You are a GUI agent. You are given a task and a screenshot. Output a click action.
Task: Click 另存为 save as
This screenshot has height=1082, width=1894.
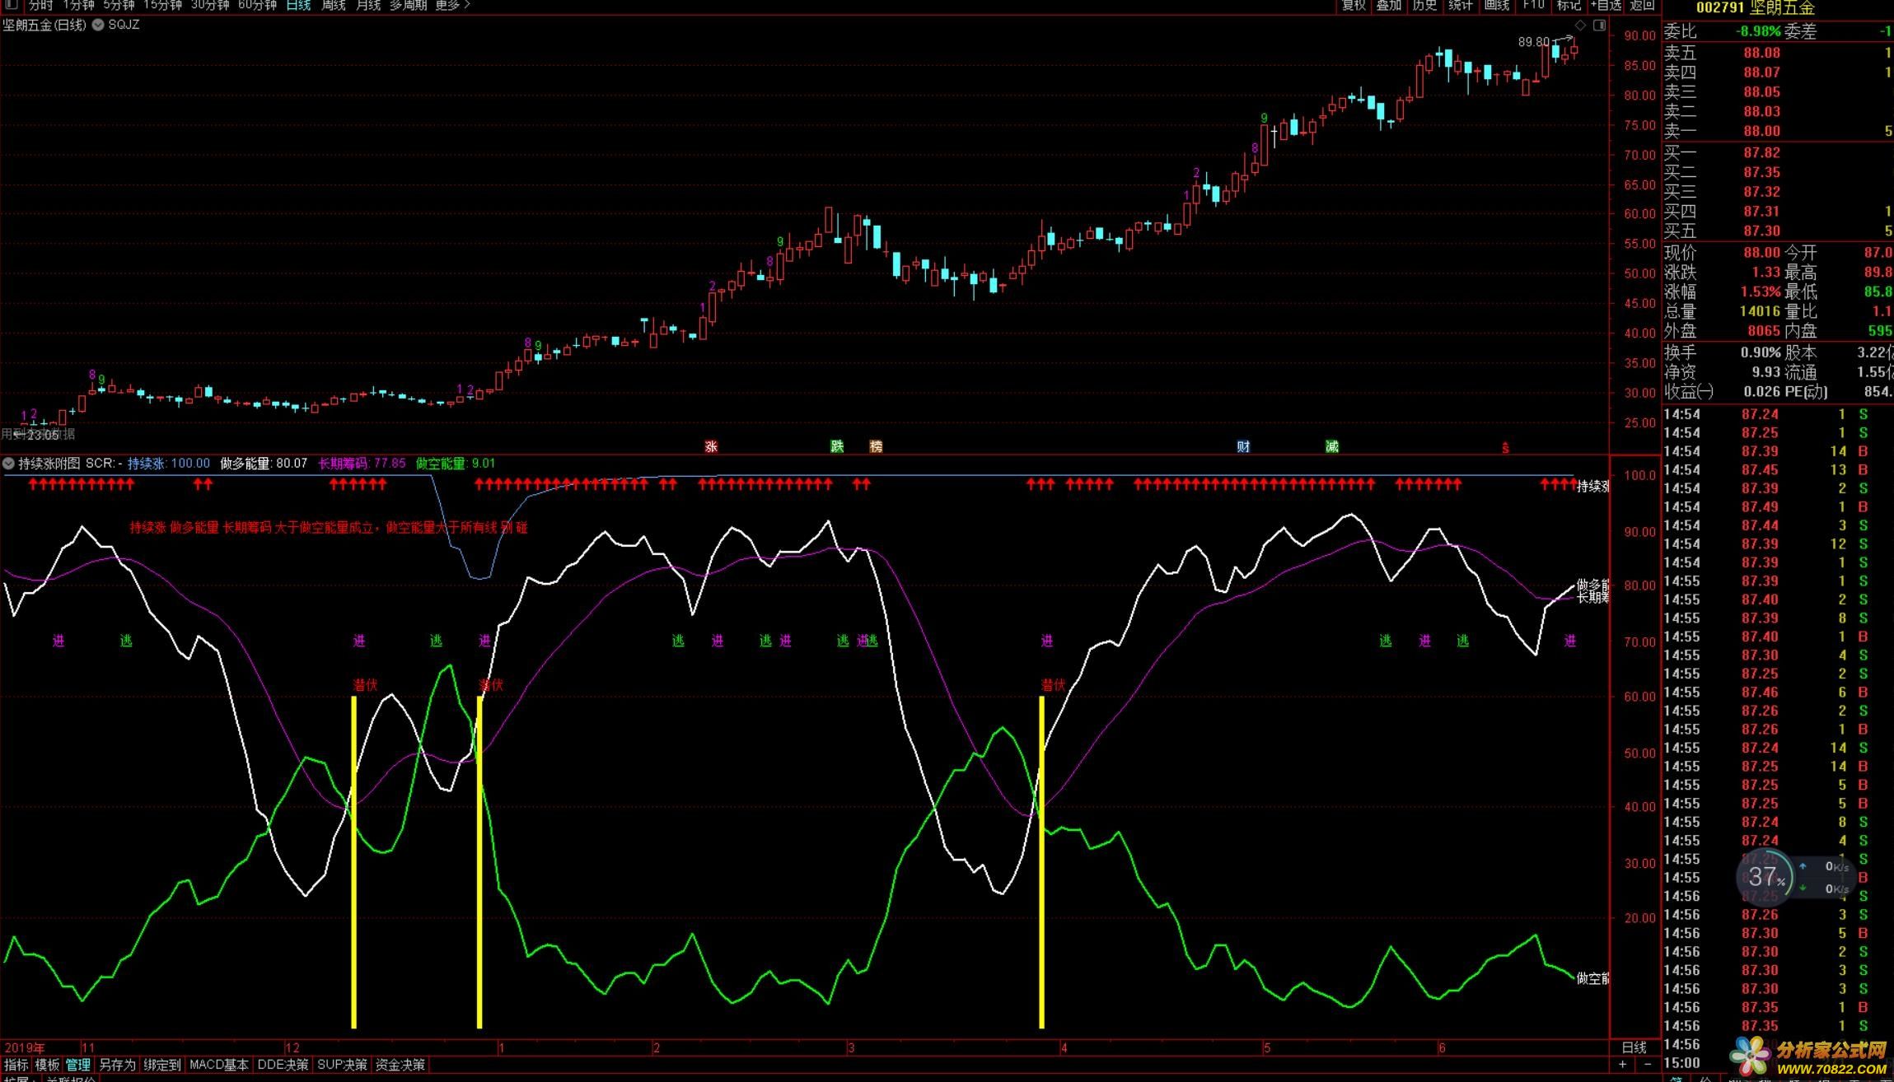pos(116,1065)
